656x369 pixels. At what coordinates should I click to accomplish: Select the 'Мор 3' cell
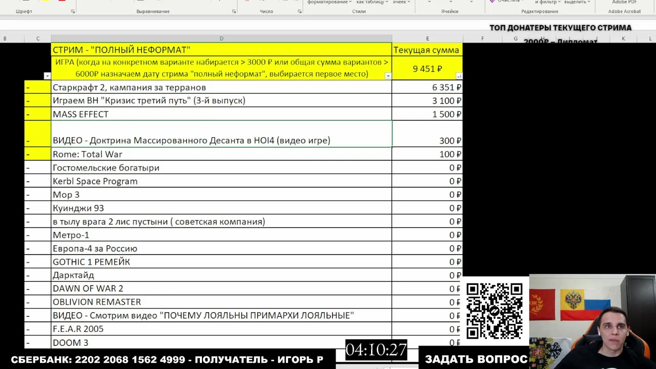pos(221,194)
